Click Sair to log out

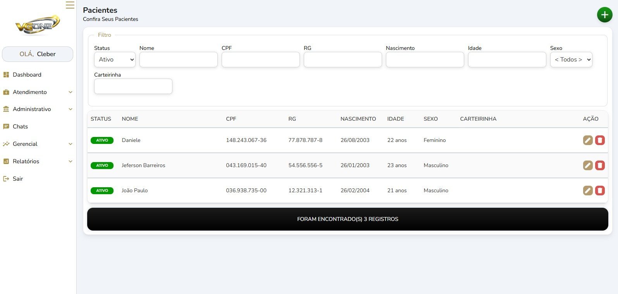17,179
